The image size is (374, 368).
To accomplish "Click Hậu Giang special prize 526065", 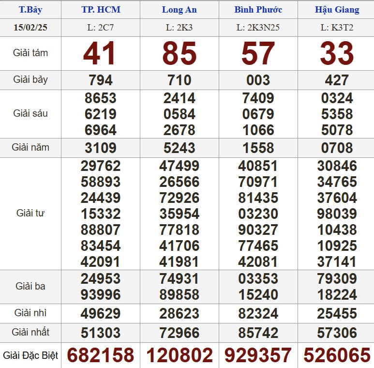I will [337, 355].
